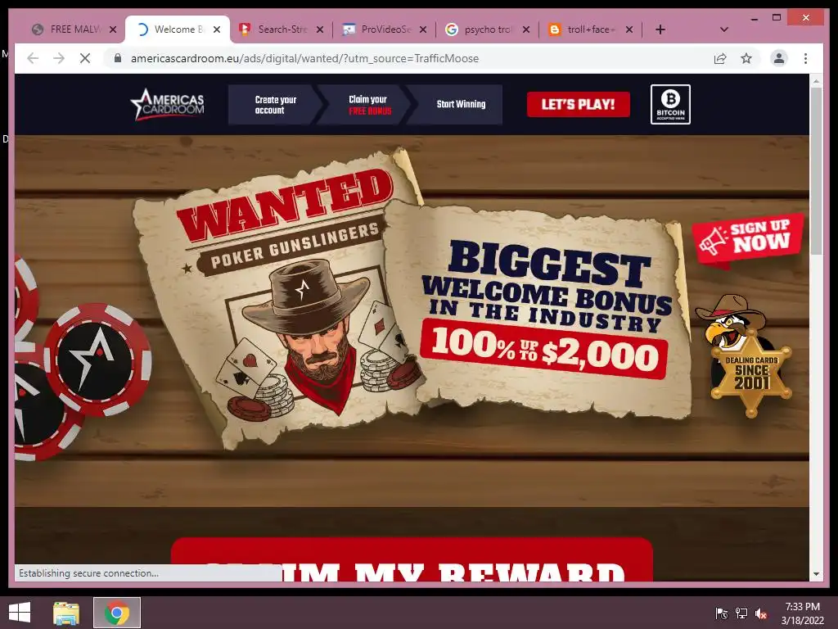Click the Action Center flag icon
838x629 pixels.
click(722, 613)
